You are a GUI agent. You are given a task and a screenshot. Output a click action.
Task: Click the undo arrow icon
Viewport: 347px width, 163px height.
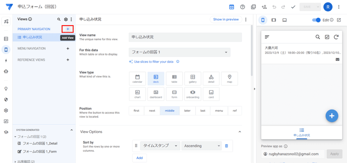click(275, 7)
